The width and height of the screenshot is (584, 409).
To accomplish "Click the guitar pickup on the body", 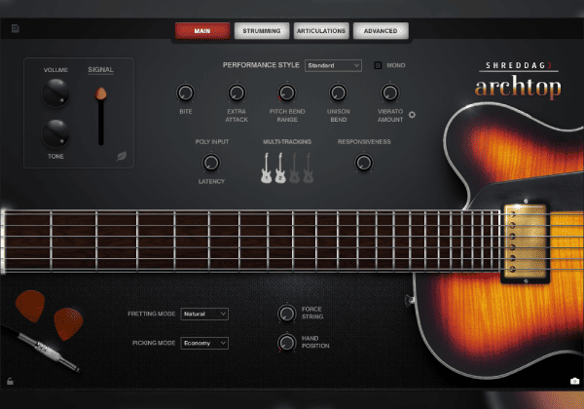I will pyautogui.click(x=526, y=242).
